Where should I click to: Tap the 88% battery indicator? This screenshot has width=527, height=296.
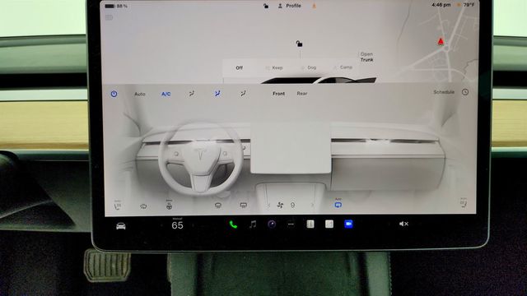pyautogui.click(x=116, y=6)
